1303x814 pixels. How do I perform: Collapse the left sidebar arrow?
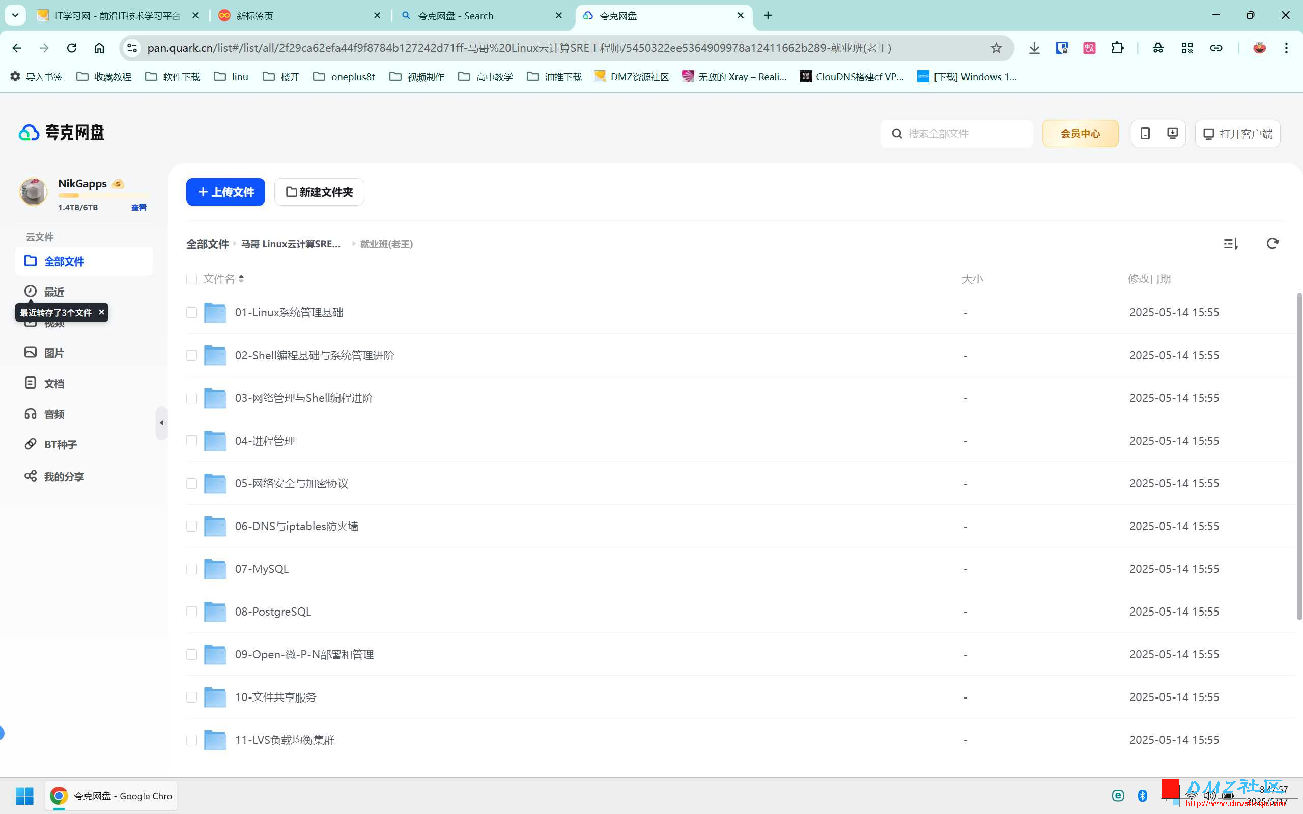[x=161, y=423]
